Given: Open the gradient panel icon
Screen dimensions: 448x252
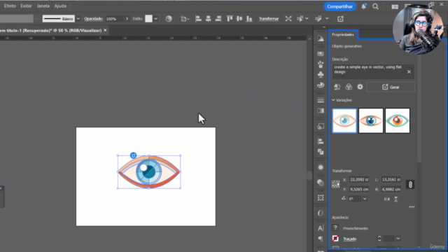Looking at the screenshot, I should coord(321,111).
